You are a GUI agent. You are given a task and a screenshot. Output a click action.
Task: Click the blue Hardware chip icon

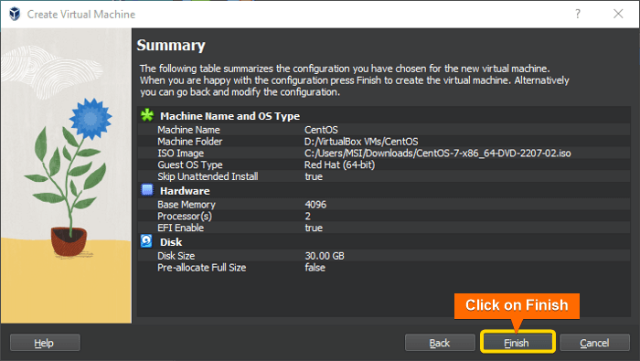coord(147,190)
